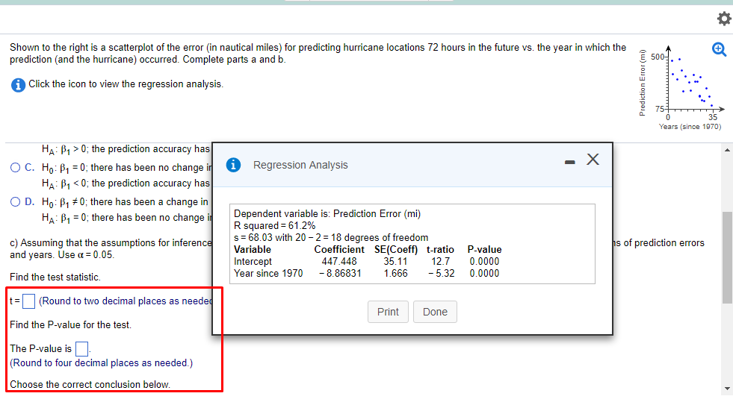The height and width of the screenshot is (405, 733).
Task: Click the Print button
Action: [x=388, y=312]
